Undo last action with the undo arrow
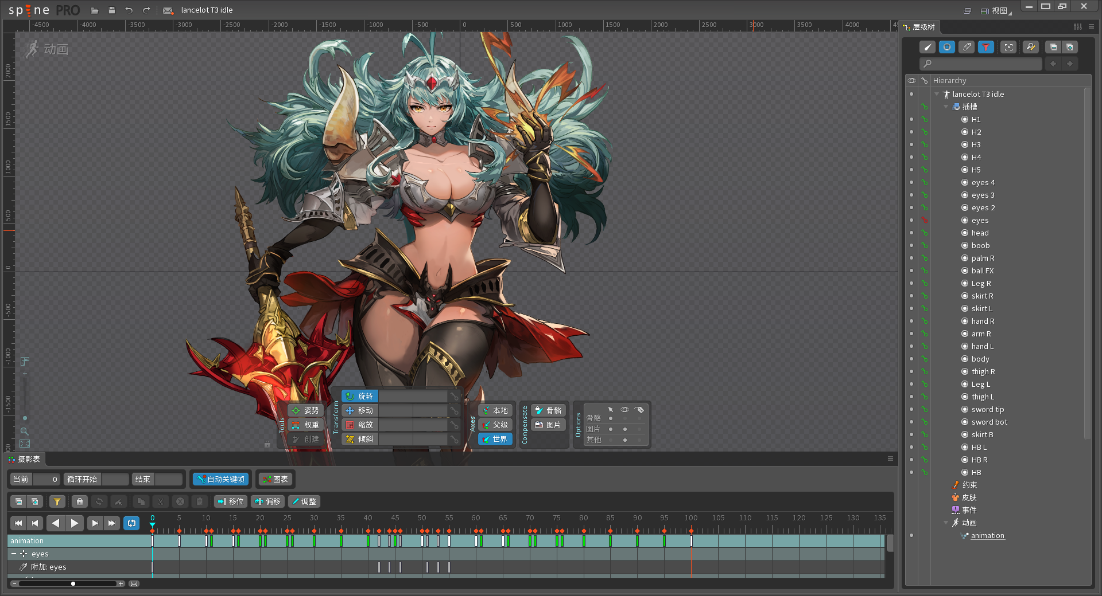Image resolution: width=1102 pixels, height=596 pixels. [x=129, y=10]
